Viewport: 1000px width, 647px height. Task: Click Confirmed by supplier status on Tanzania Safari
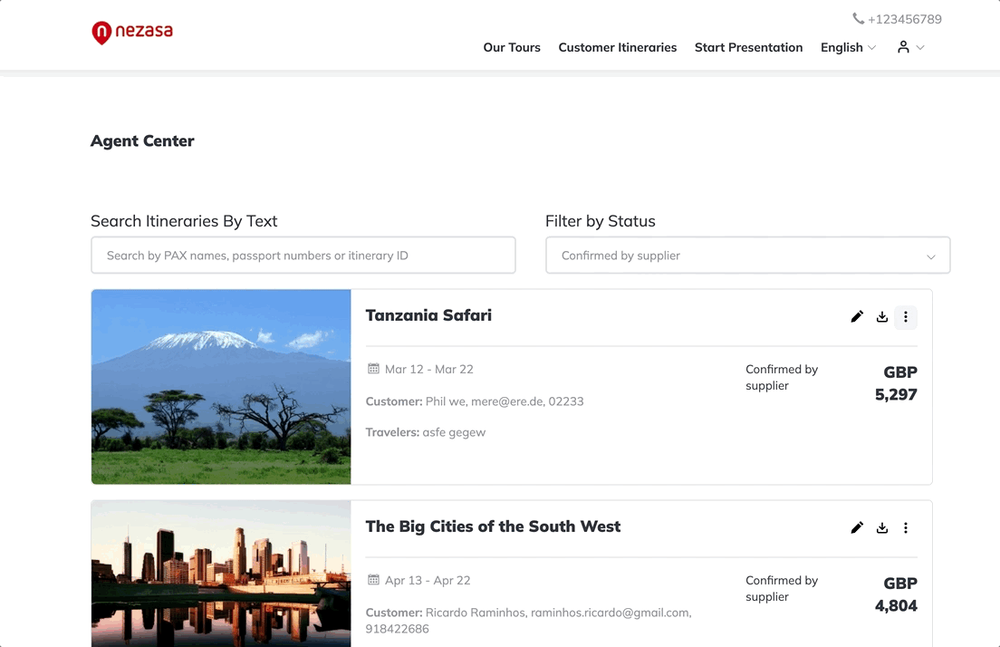782,377
